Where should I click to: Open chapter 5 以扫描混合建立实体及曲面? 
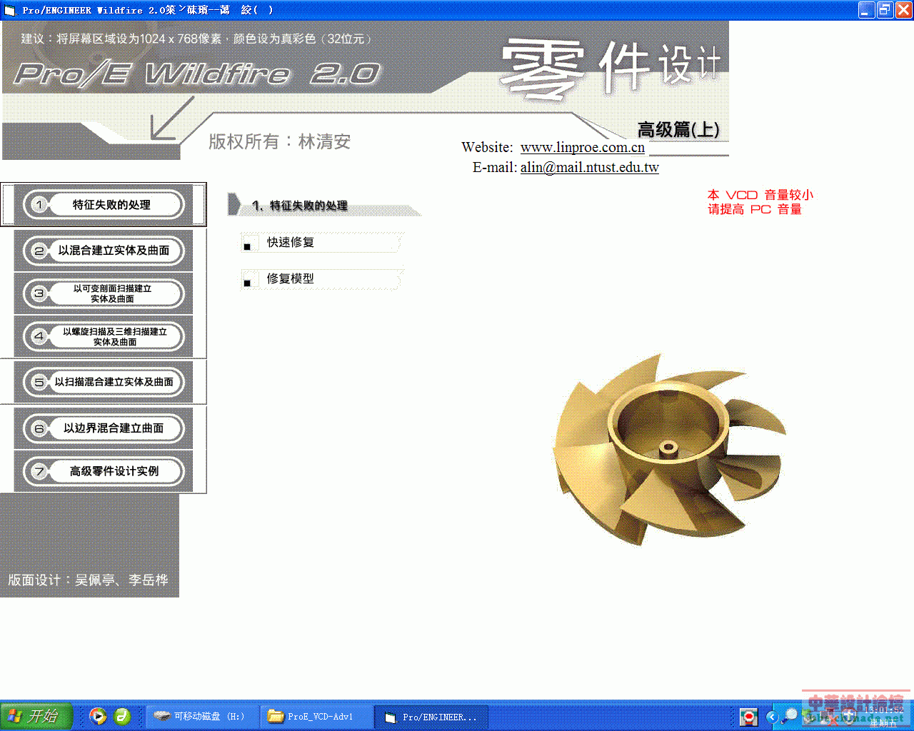(x=104, y=382)
